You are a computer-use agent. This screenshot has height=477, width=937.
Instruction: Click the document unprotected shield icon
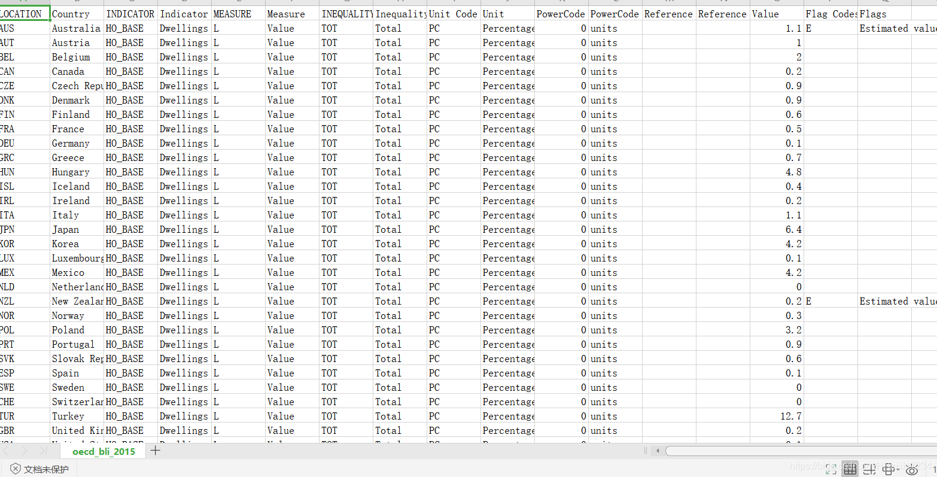(x=16, y=469)
